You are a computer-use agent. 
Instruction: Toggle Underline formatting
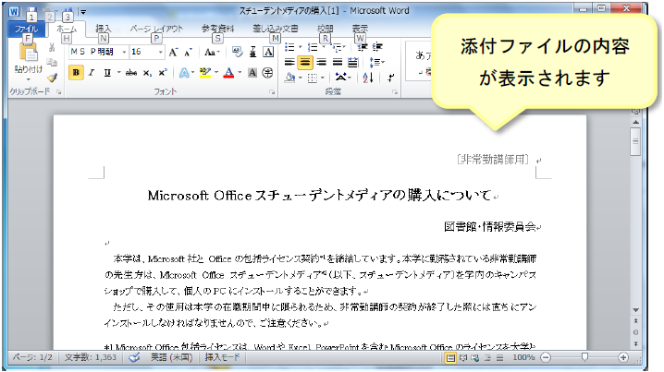pyautogui.click(x=107, y=73)
